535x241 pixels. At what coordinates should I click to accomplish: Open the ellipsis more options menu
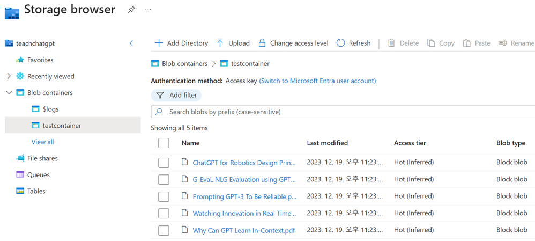(x=148, y=10)
